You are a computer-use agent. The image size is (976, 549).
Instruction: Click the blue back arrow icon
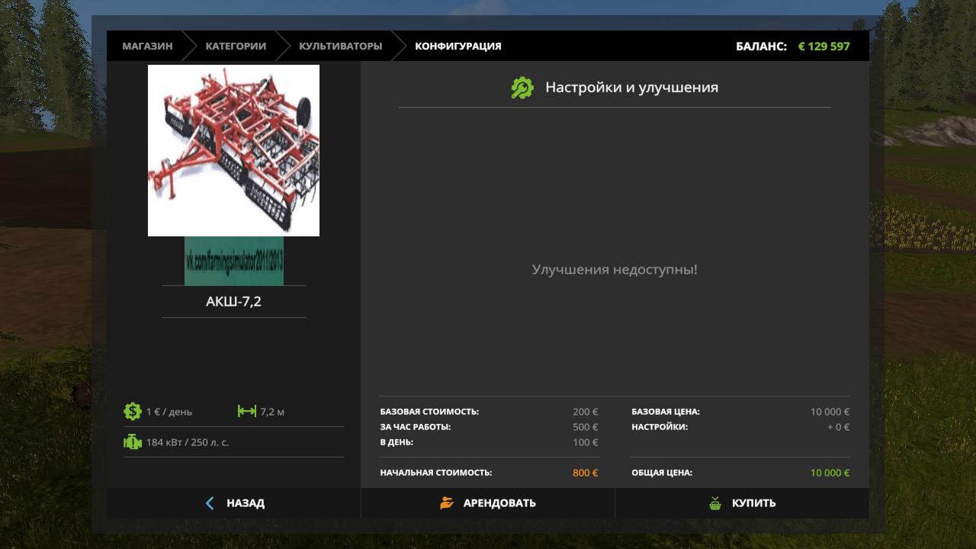(x=210, y=503)
